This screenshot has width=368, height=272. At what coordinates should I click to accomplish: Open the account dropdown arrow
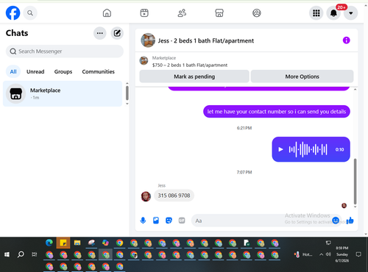[x=351, y=13]
